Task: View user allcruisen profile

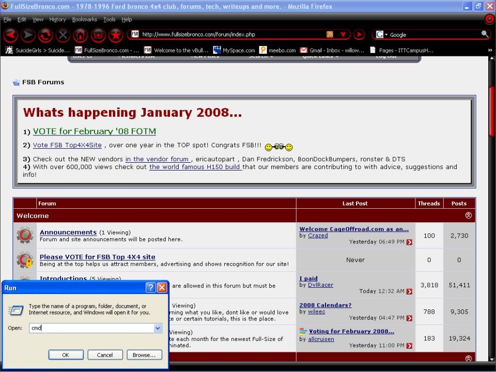Action: 321,339
